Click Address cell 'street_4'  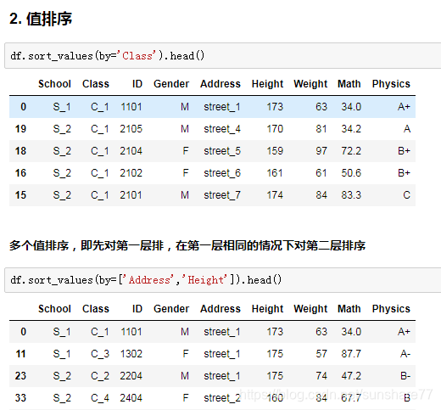coord(222,129)
